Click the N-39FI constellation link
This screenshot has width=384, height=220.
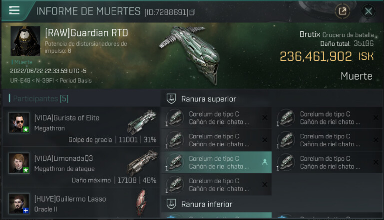(x=45, y=81)
